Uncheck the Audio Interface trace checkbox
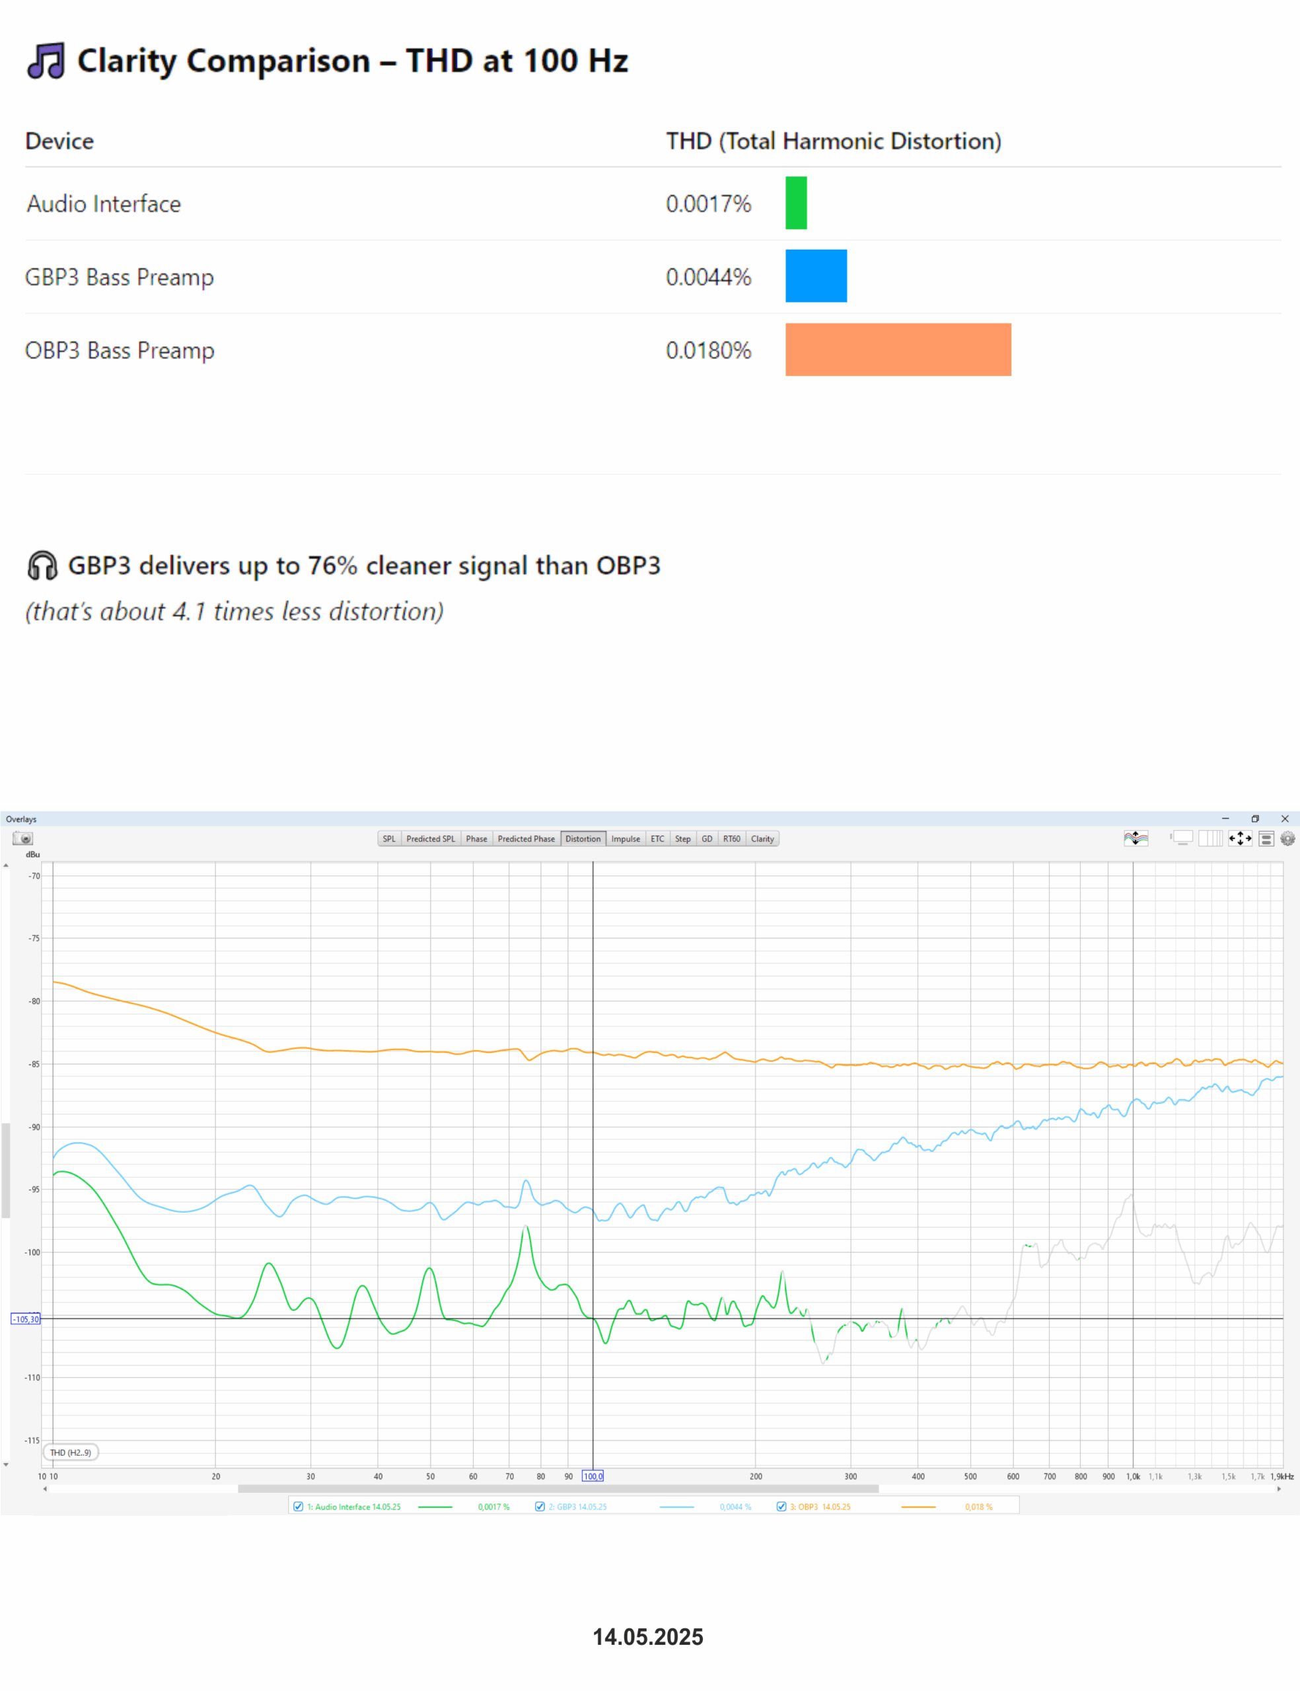 pyautogui.click(x=298, y=1506)
